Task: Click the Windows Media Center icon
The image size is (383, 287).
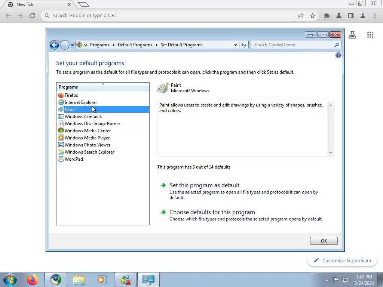Action: point(61,130)
